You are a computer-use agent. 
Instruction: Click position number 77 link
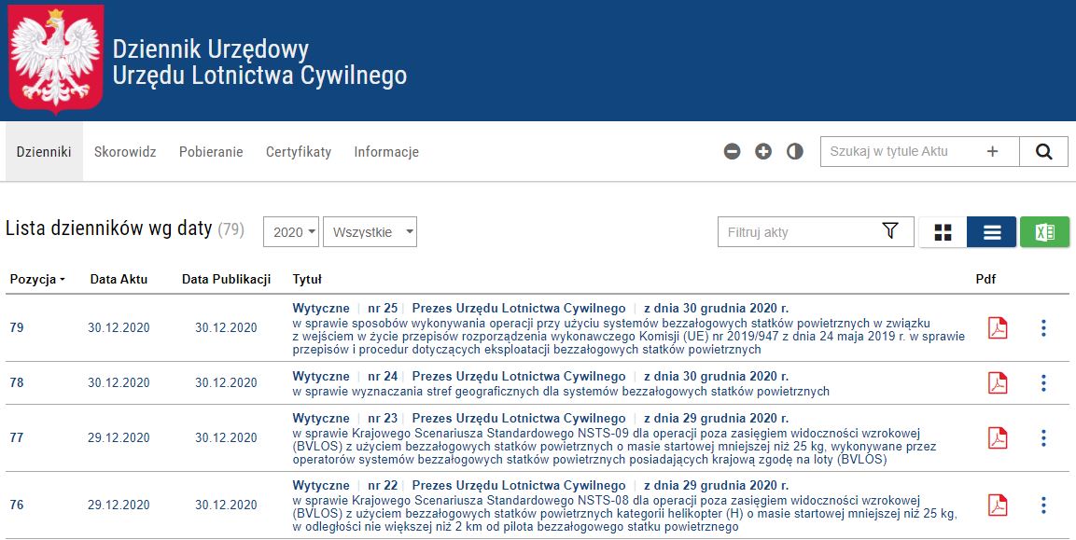tap(17, 437)
